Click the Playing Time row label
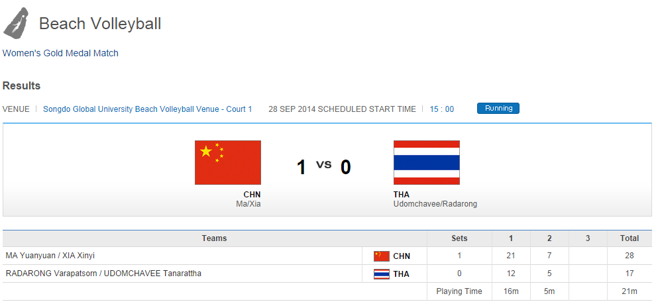This screenshot has height=302, width=660. click(x=459, y=291)
